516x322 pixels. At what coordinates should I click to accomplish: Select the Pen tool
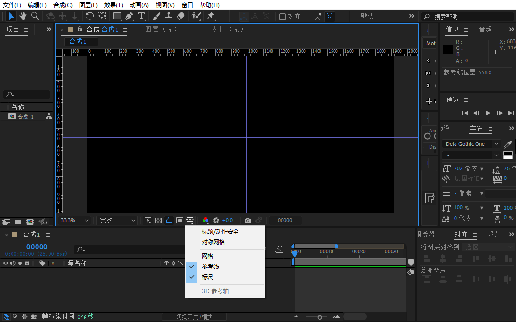click(x=129, y=16)
